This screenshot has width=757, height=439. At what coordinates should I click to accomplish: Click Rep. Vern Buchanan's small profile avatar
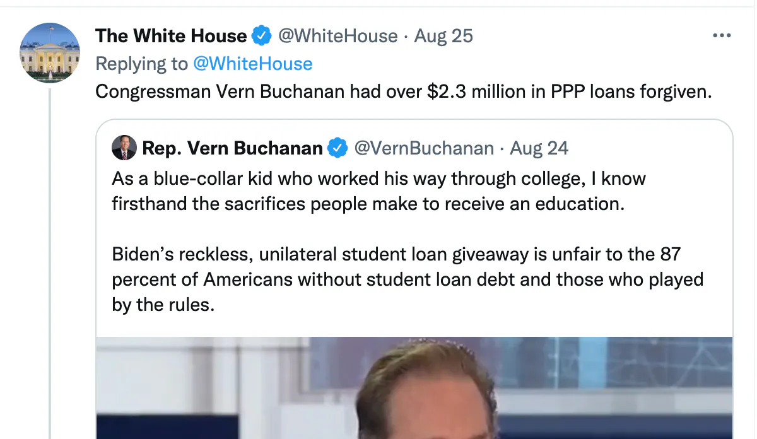(124, 148)
